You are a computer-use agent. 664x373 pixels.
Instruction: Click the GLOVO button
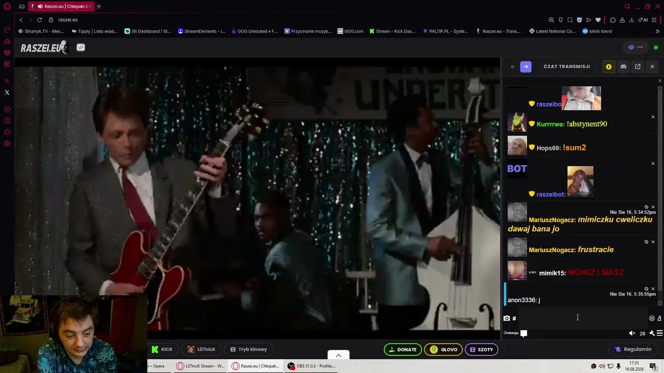pos(444,349)
